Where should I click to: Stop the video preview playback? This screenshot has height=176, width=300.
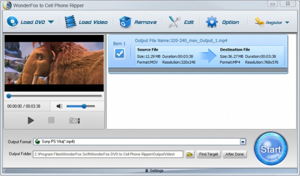[51, 120]
